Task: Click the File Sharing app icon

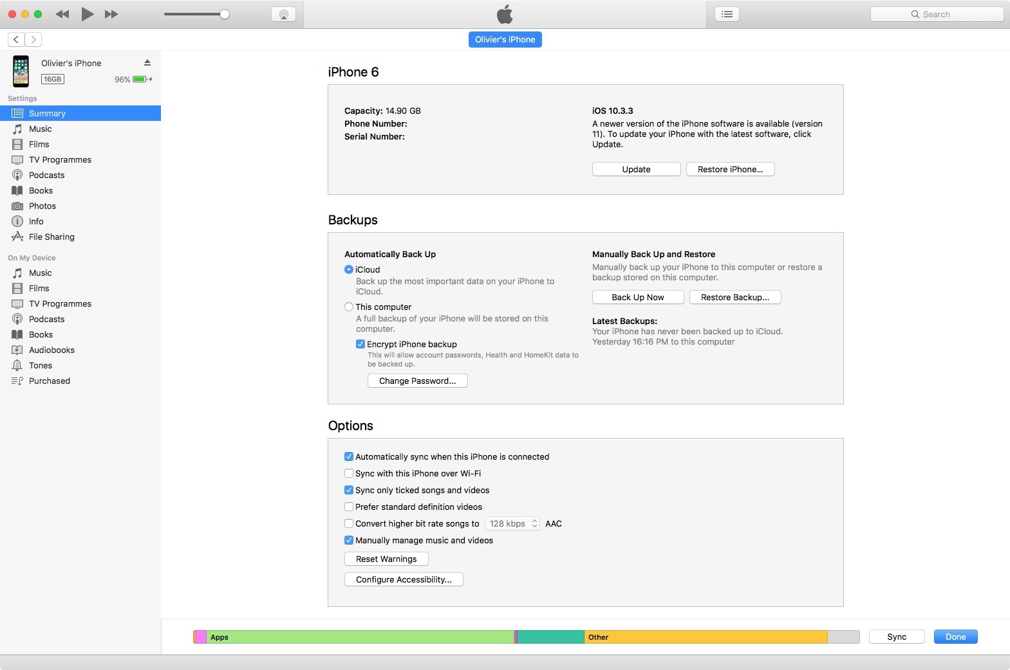Action: (17, 237)
